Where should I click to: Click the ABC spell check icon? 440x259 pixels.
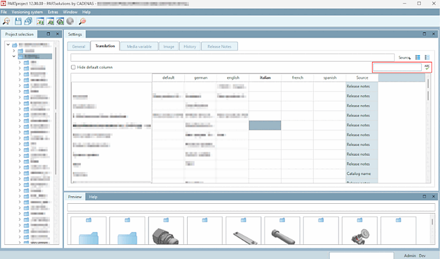[x=427, y=68]
